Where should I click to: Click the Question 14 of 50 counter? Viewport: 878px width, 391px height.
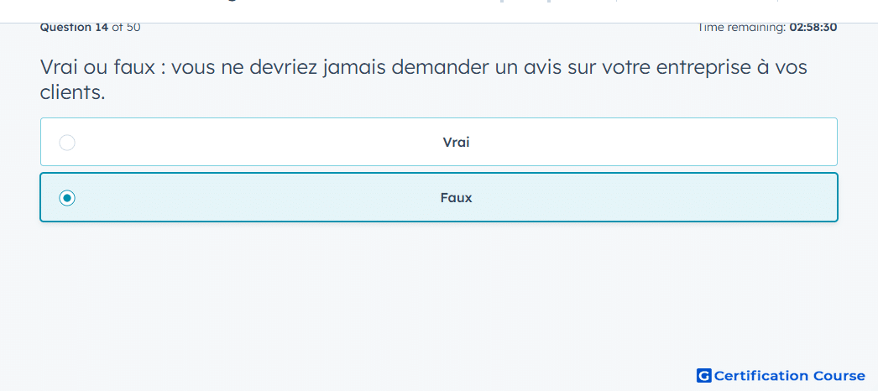tap(90, 27)
